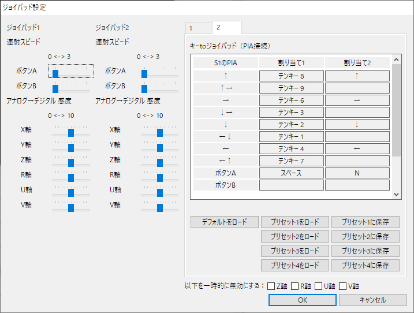Select tab 2

click(226, 27)
